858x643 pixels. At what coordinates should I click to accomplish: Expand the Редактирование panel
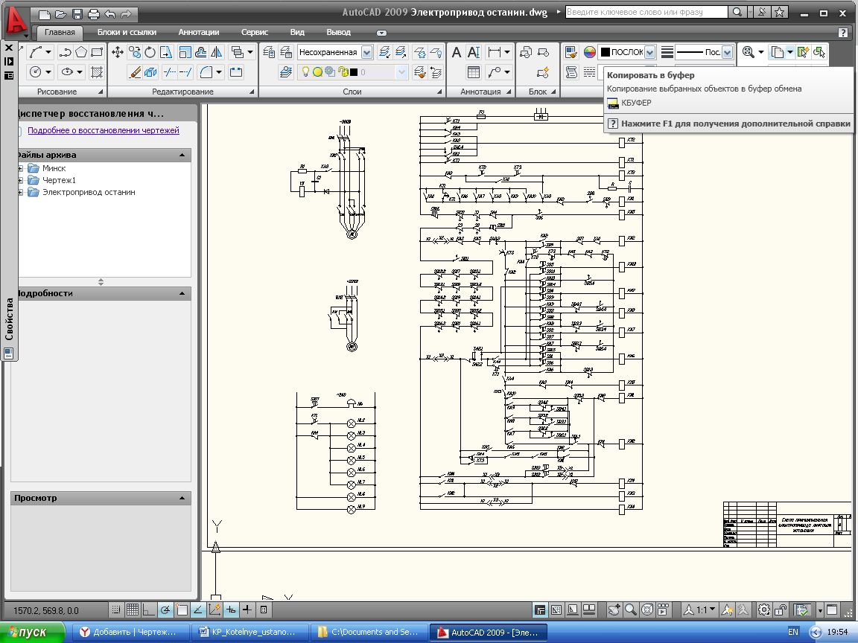point(252,92)
